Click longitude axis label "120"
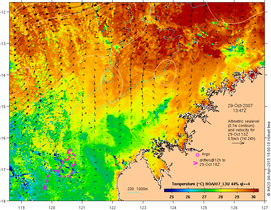The width and height of the screenshot is (271, 210). 52,208
